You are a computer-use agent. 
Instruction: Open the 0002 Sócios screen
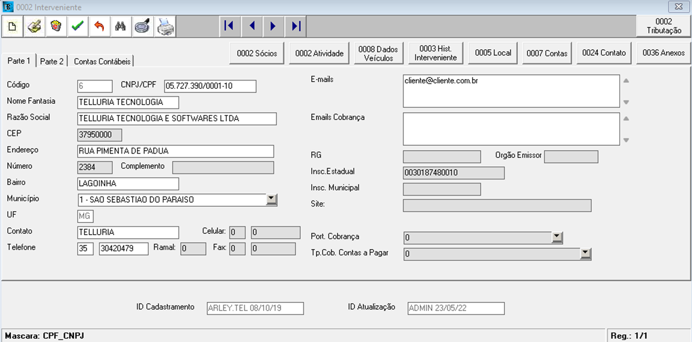click(x=257, y=53)
